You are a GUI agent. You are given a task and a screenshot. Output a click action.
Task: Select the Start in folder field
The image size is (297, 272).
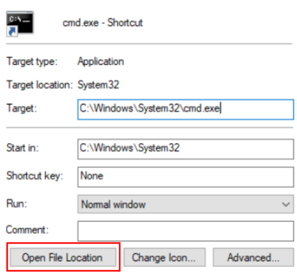(185, 148)
